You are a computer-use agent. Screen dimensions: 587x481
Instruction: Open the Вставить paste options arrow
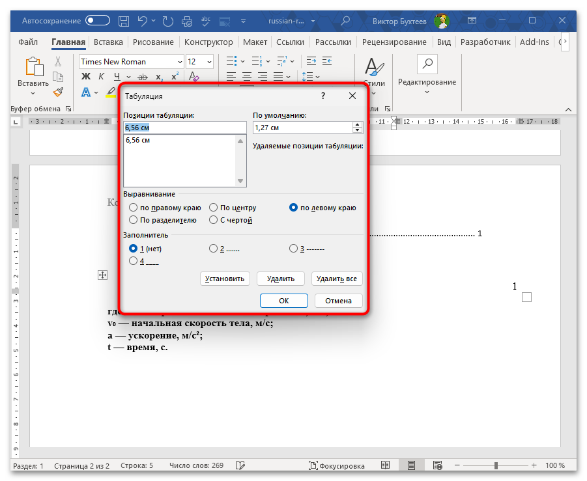pyautogui.click(x=33, y=94)
